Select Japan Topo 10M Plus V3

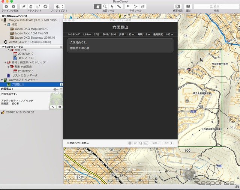31,33
